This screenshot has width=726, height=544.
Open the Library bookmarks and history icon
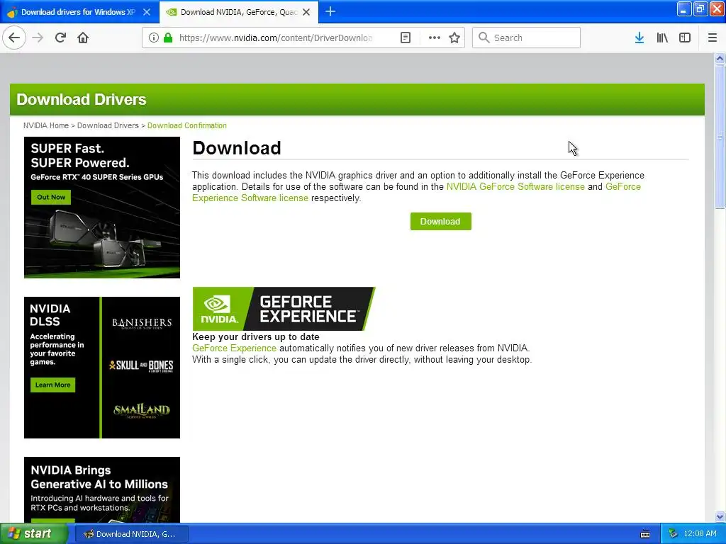[x=662, y=38]
